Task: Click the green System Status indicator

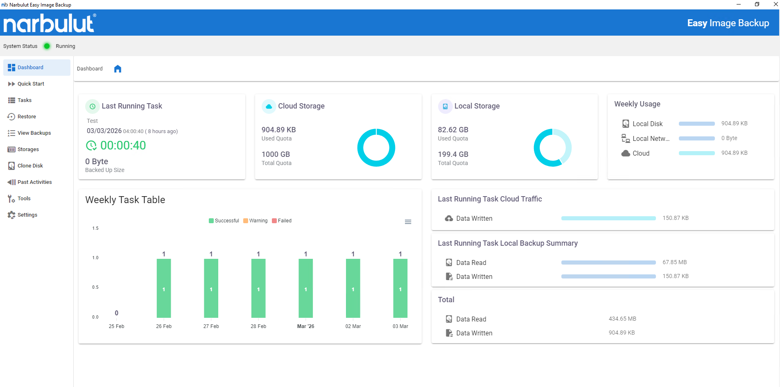Action: point(47,46)
